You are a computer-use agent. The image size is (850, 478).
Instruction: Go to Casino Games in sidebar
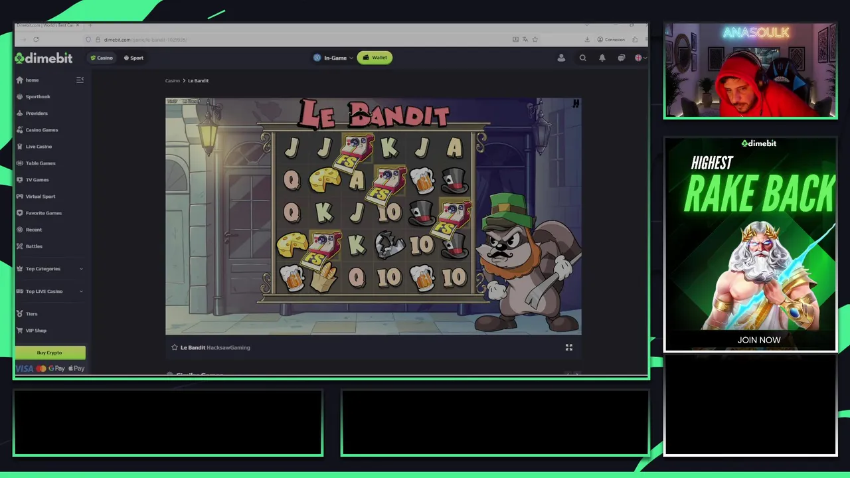38,129
